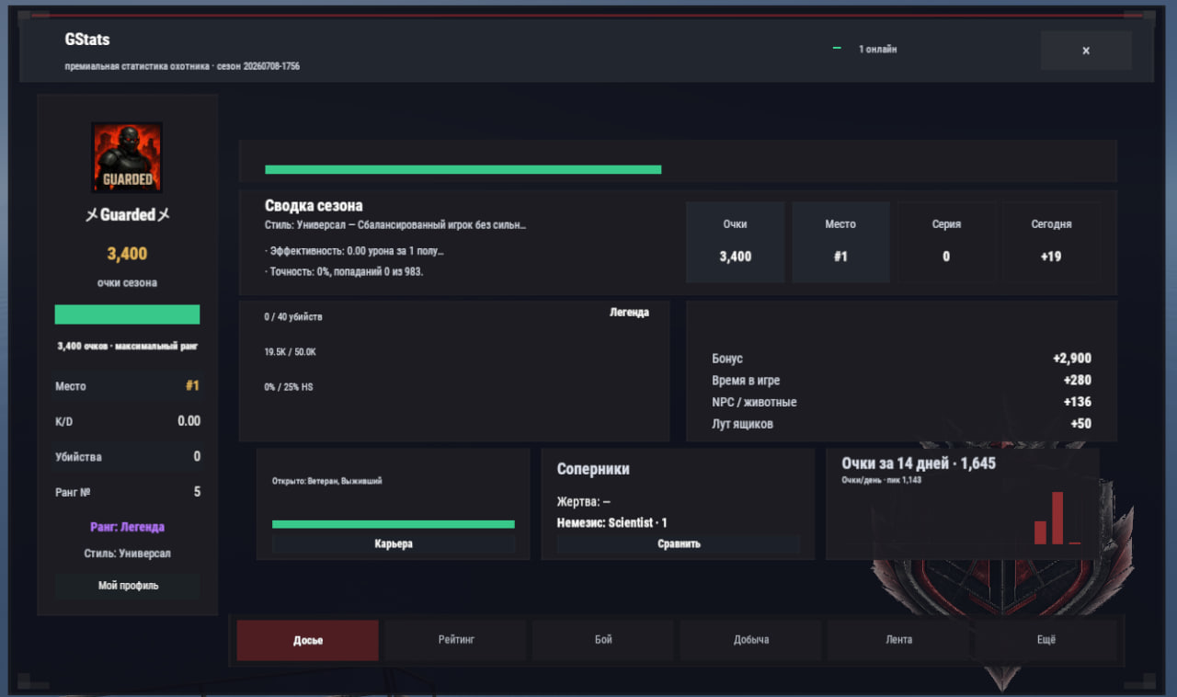Click the Сегодня +19 stat tile
Viewport: 1177px width, 697px height.
pyautogui.click(x=1051, y=242)
